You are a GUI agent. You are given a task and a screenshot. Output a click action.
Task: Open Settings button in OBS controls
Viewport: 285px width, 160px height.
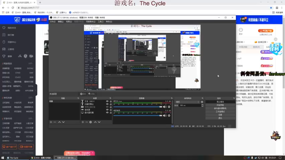click(x=220, y=115)
